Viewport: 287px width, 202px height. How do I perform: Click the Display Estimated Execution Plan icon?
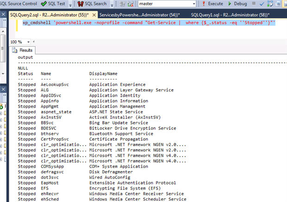coord(270,4)
